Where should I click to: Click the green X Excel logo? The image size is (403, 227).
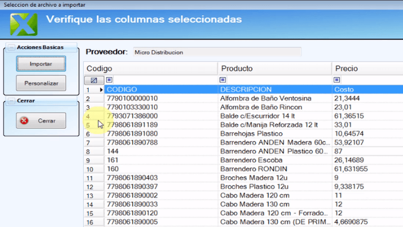point(24,24)
